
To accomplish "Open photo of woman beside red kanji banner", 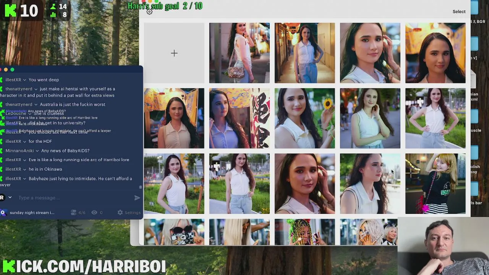I will [x=239, y=118].
